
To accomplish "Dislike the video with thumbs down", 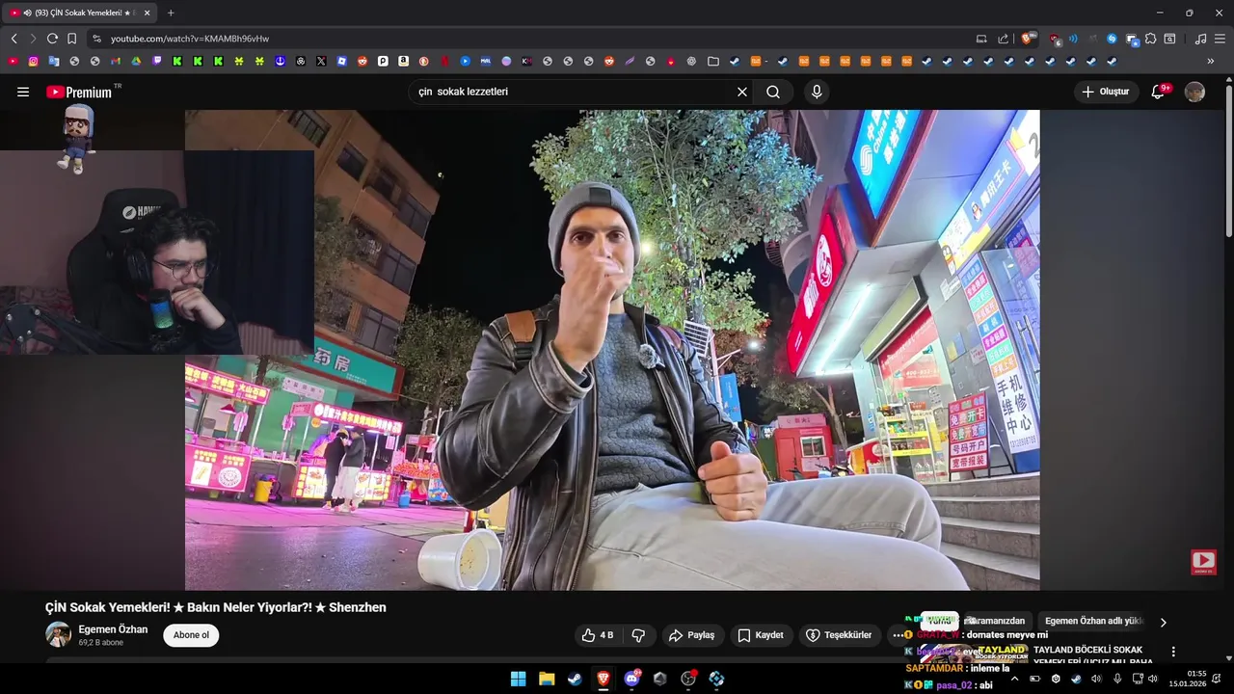I will [638, 635].
